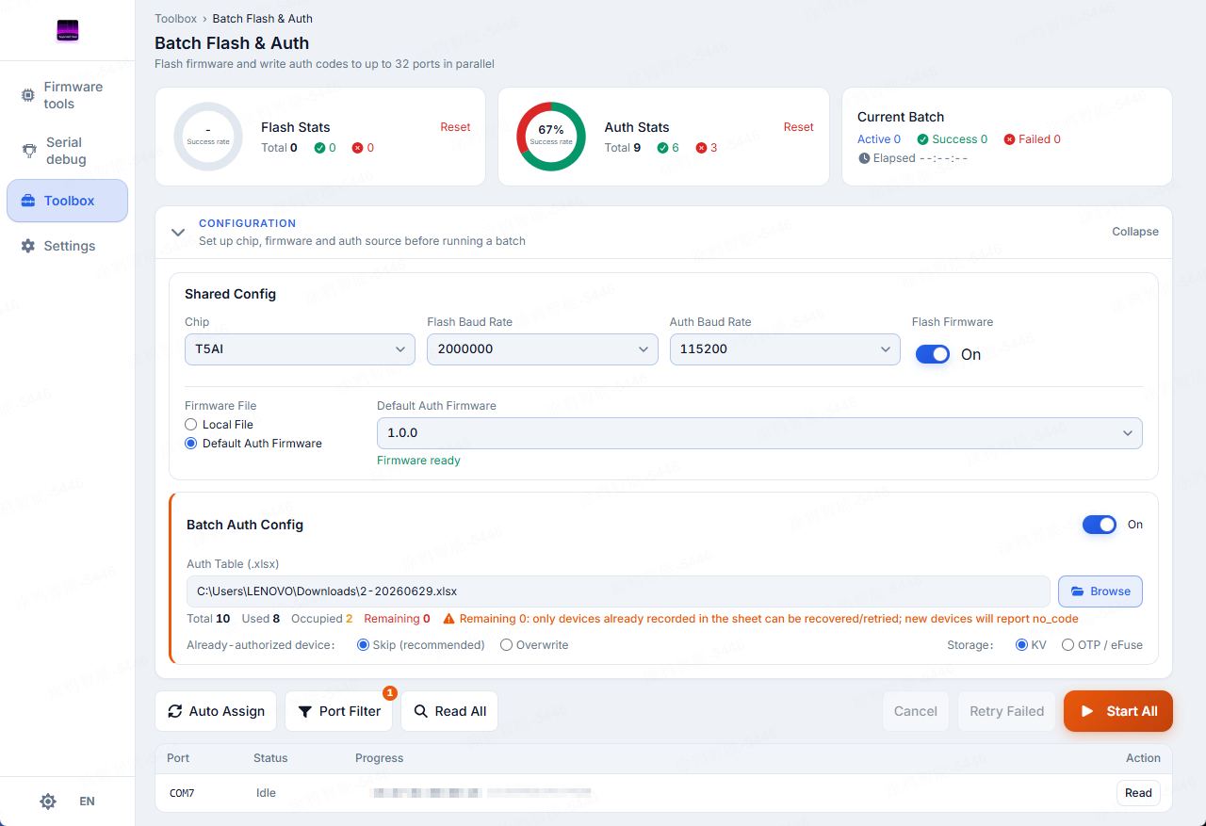
Task: Click the Serial debug bug icon
Action: point(28,151)
